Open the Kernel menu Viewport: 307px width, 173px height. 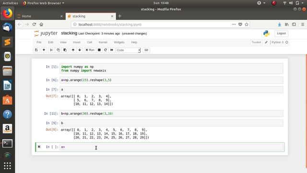point(103,42)
